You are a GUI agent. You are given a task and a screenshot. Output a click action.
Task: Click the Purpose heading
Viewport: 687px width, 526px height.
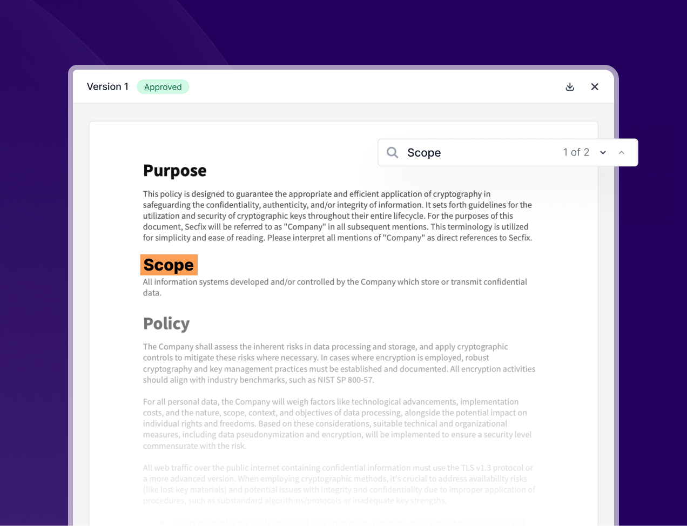click(174, 171)
